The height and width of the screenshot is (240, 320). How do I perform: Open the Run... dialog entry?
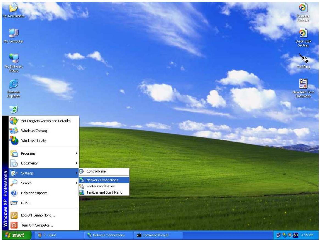pos(43,203)
